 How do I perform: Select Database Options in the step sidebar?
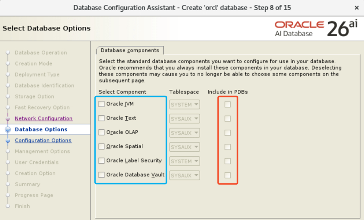coord(41,129)
